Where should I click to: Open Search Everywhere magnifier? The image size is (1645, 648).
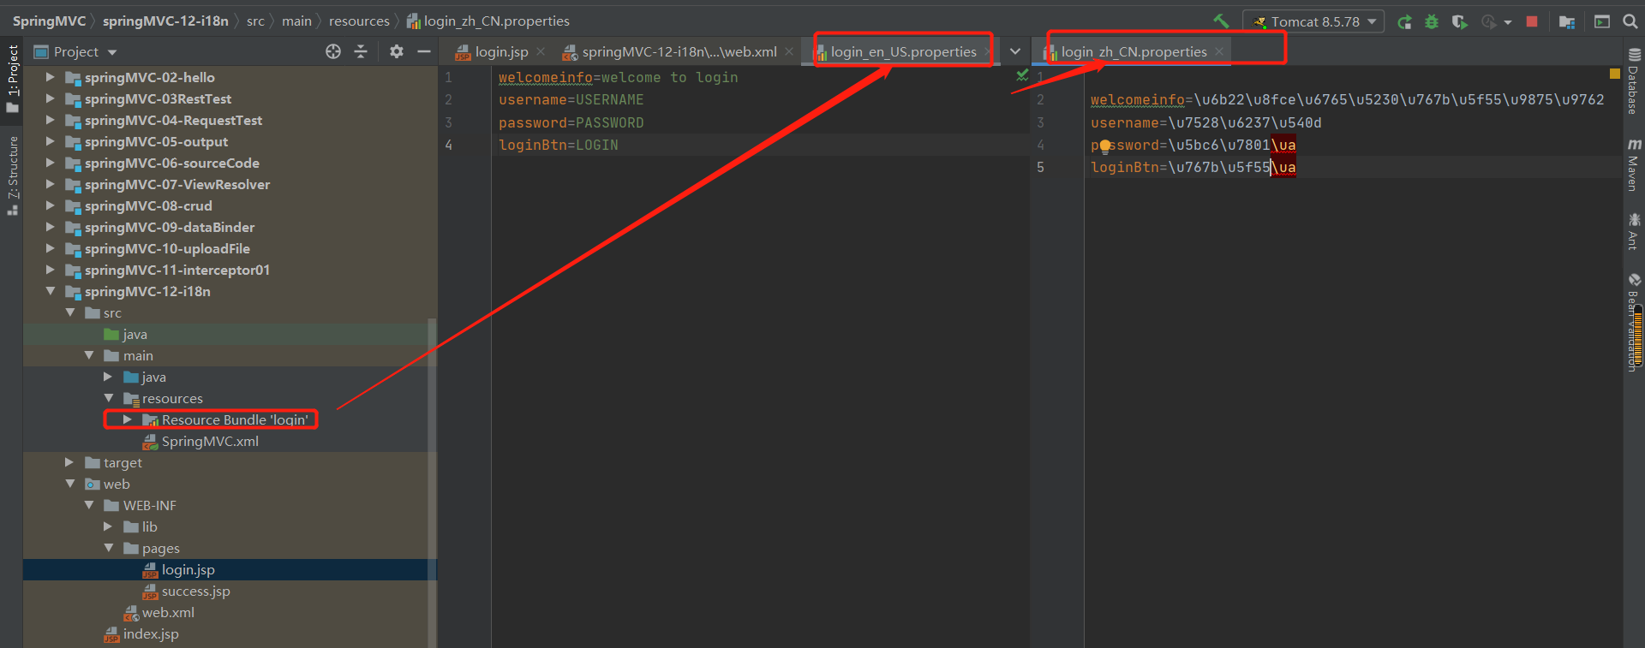click(x=1630, y=21)
